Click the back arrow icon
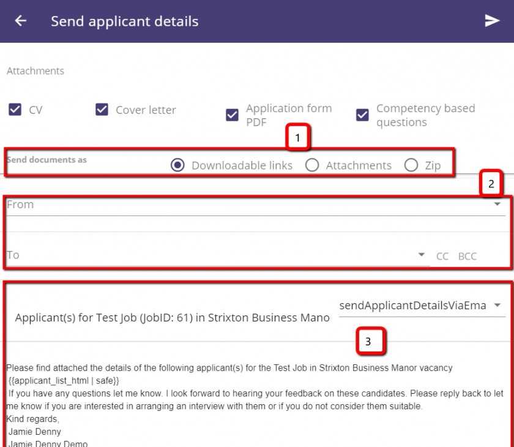Viewport: 514px width, 447px height. [21, 21]
